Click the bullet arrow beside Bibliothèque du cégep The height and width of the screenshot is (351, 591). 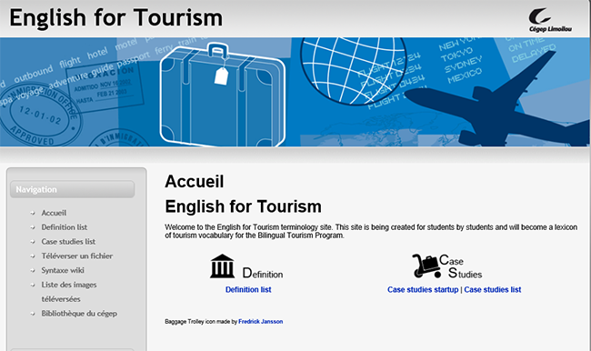point(33,314)
